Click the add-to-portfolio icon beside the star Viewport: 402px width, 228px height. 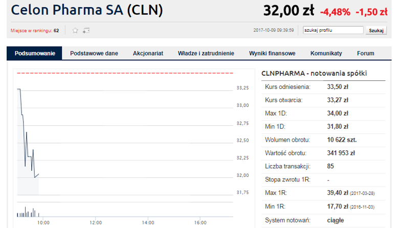86,31
